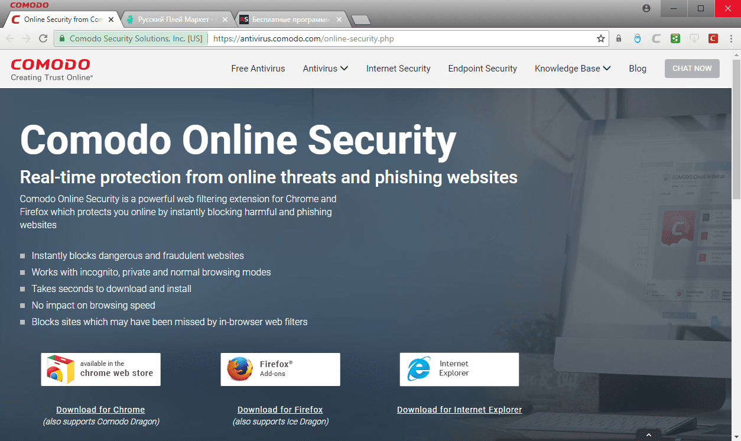Click the Firefox Add-ons badge
741x441 pixels.
(280, 369)
